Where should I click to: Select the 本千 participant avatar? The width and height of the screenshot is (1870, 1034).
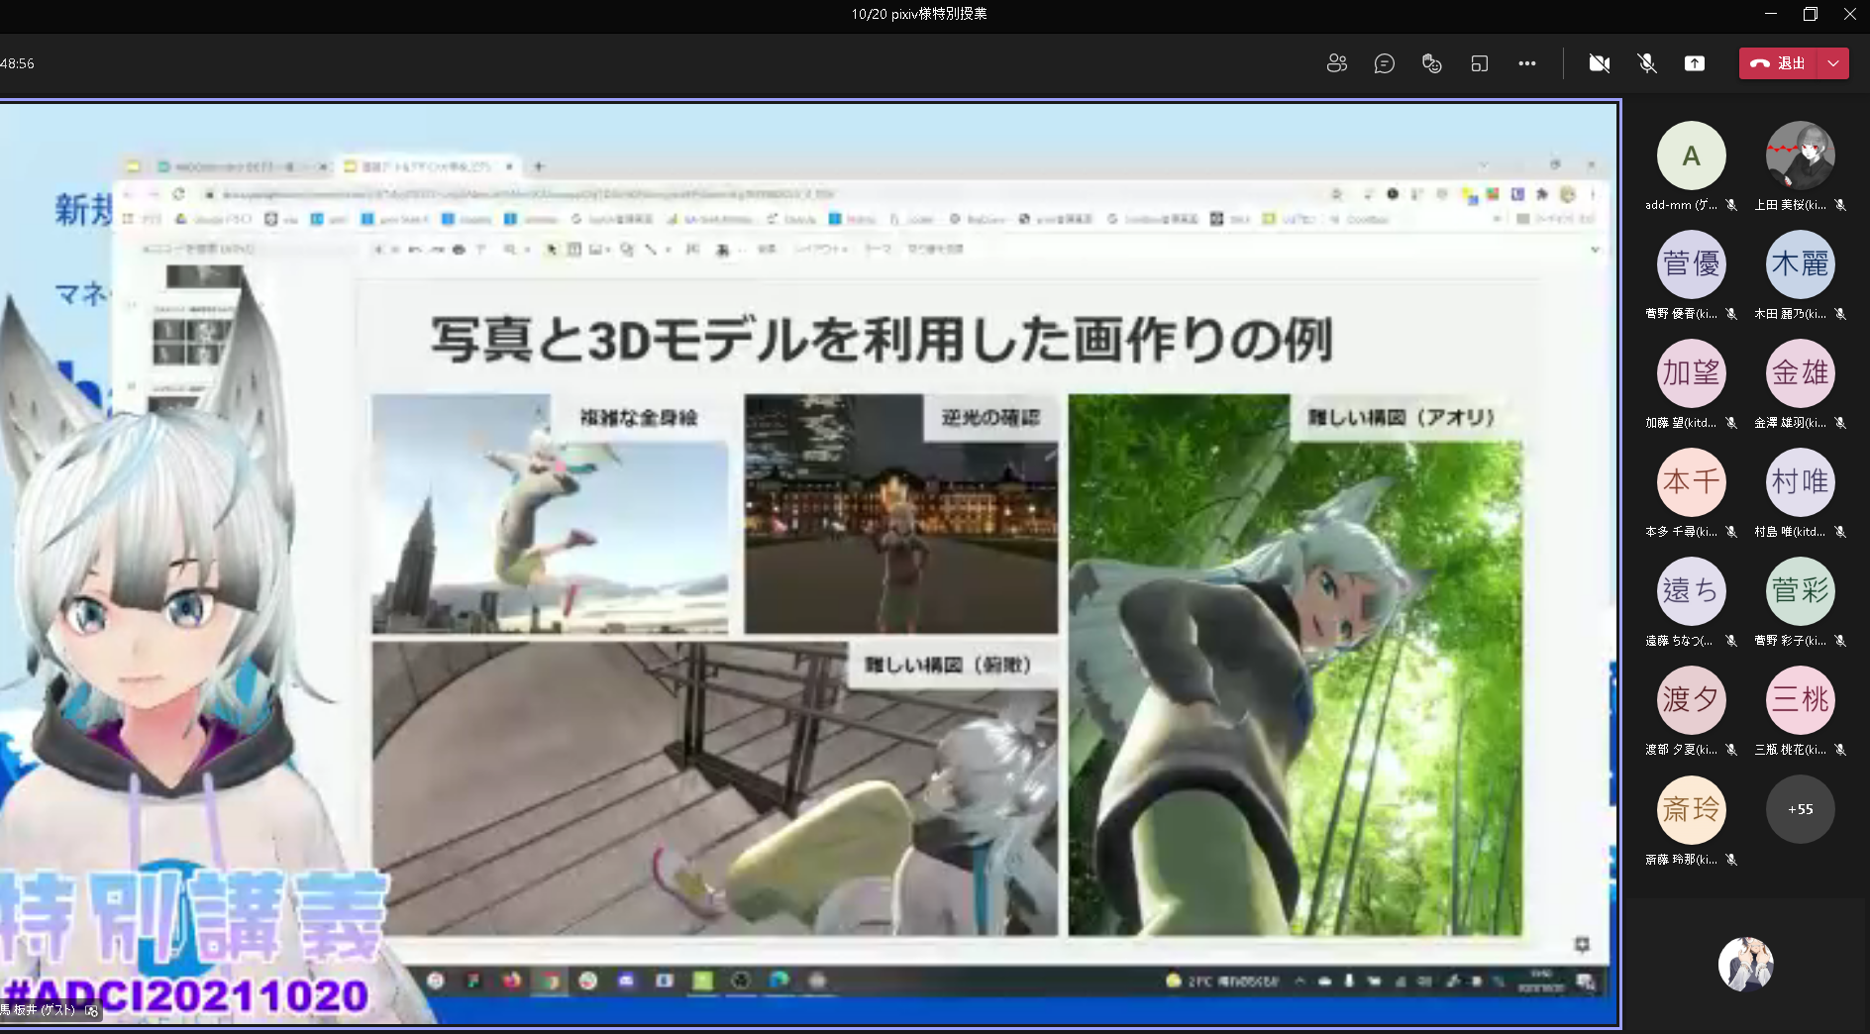click(x=1691, y=482)
